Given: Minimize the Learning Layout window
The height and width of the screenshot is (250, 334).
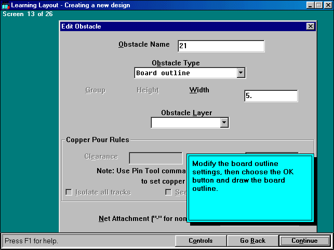Looking at the screenshot, I should tap(310, 5).
